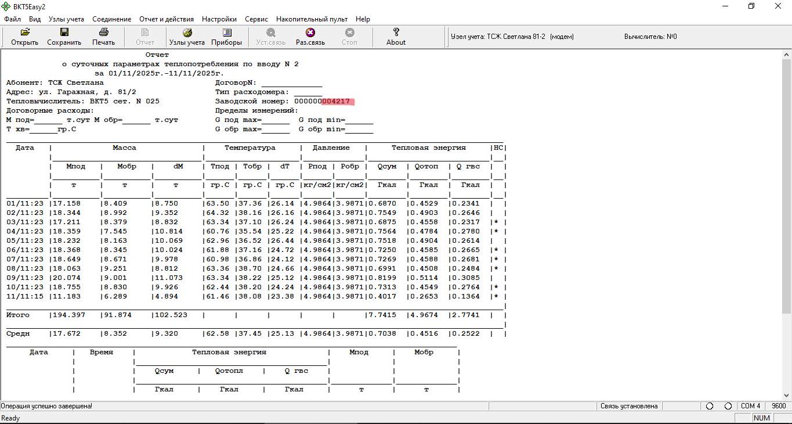
Task: Click the highlighted serial number 004217
Action: pos(338,101)
